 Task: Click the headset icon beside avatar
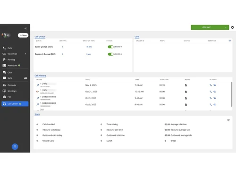8,35
